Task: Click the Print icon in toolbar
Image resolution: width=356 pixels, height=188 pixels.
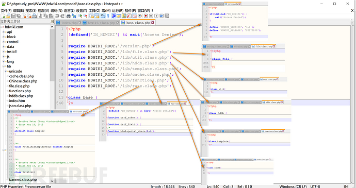Action: (x=34, y=16)
